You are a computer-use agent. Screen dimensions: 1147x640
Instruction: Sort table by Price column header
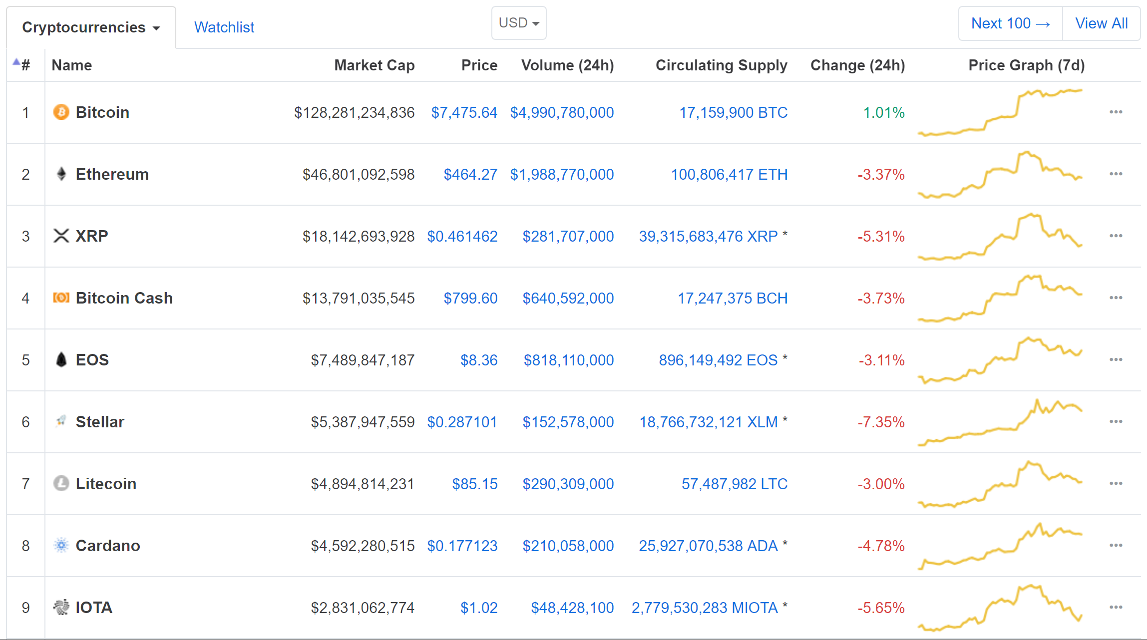[479, 65]
